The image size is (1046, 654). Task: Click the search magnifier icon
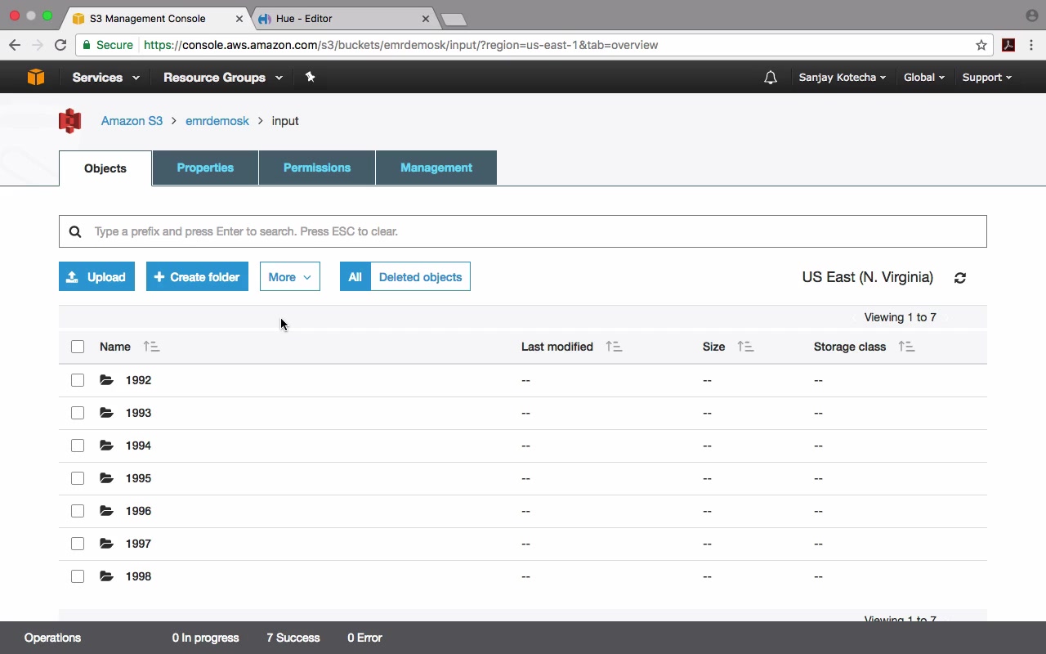tap(75, 231)
